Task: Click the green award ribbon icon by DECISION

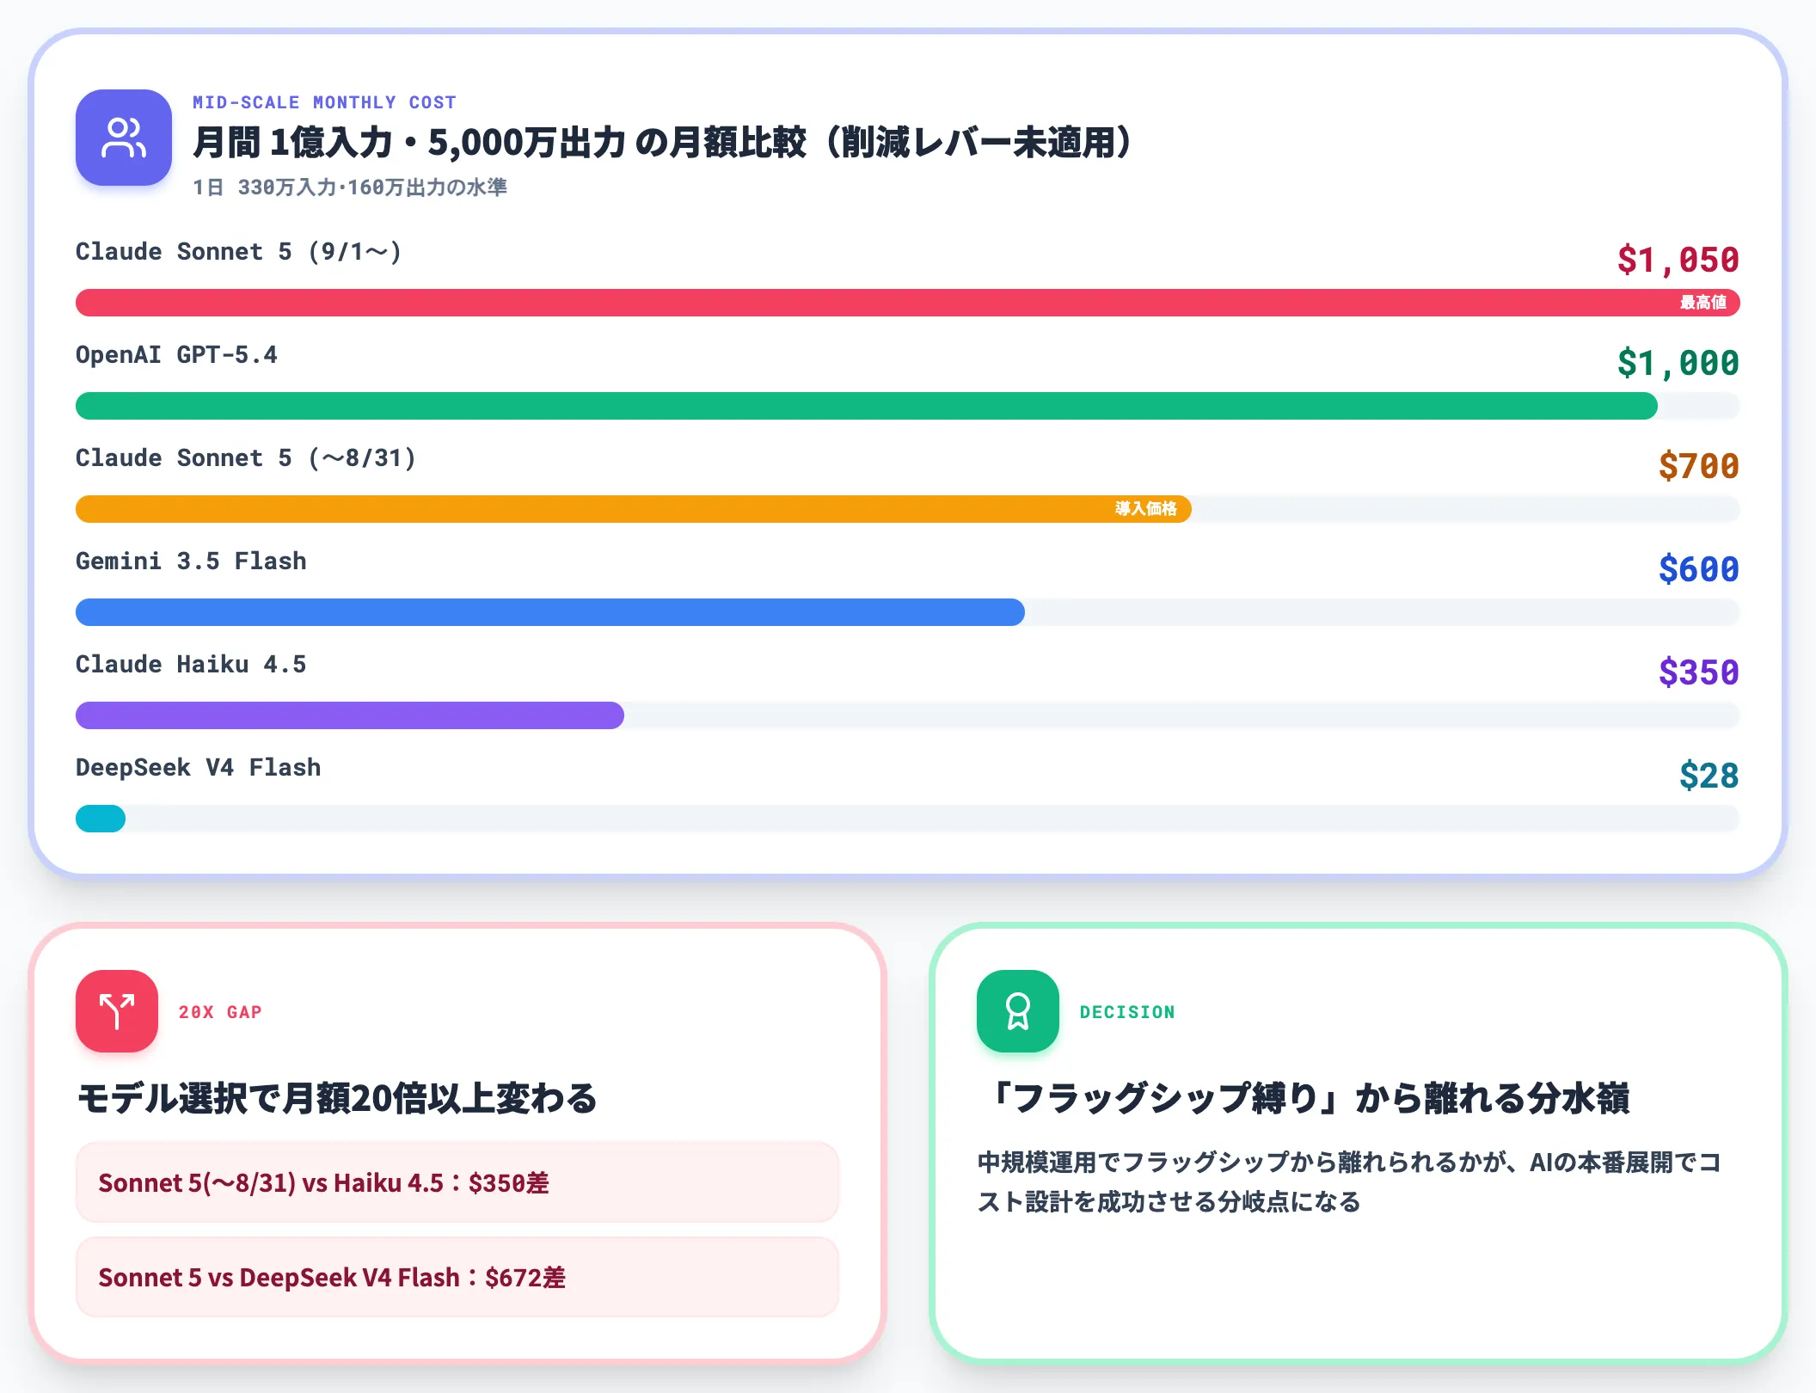Action: 1018,1011
